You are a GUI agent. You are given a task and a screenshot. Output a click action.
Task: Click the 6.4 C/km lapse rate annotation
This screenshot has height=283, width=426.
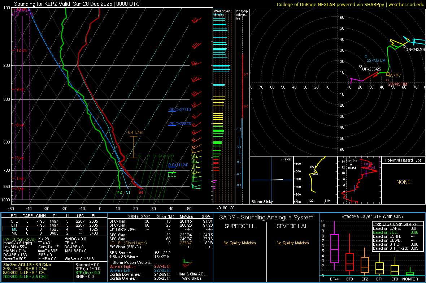135,132
